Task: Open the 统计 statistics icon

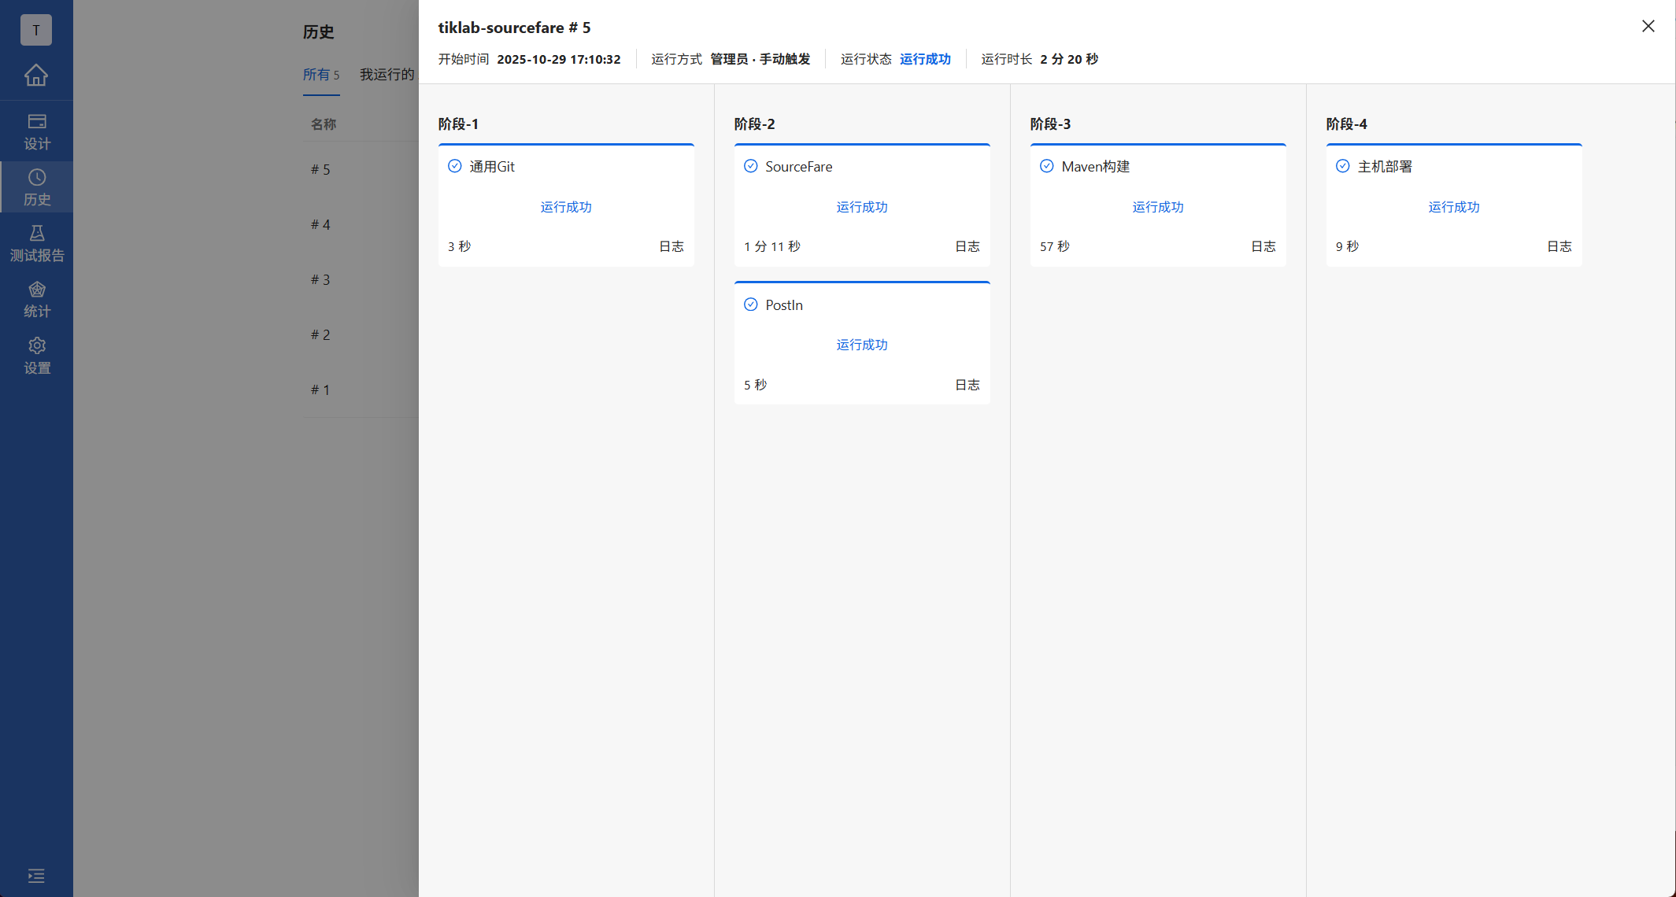Action: pos(36,290)
